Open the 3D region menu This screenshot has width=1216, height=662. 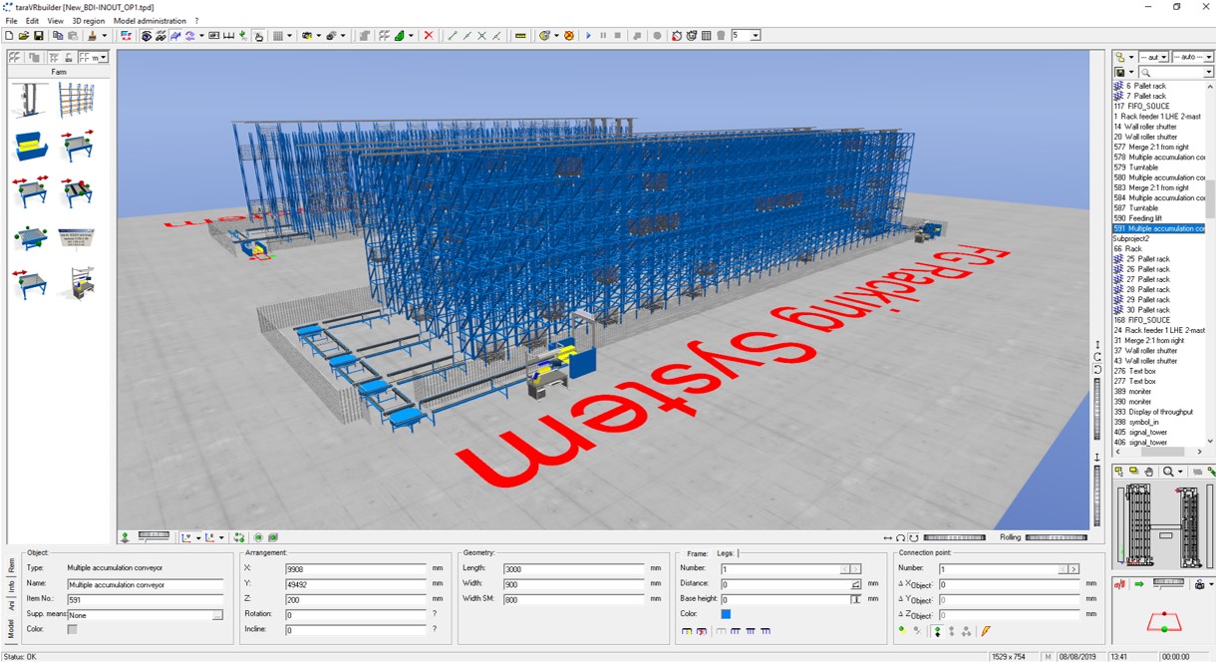[x=89, y=21]
